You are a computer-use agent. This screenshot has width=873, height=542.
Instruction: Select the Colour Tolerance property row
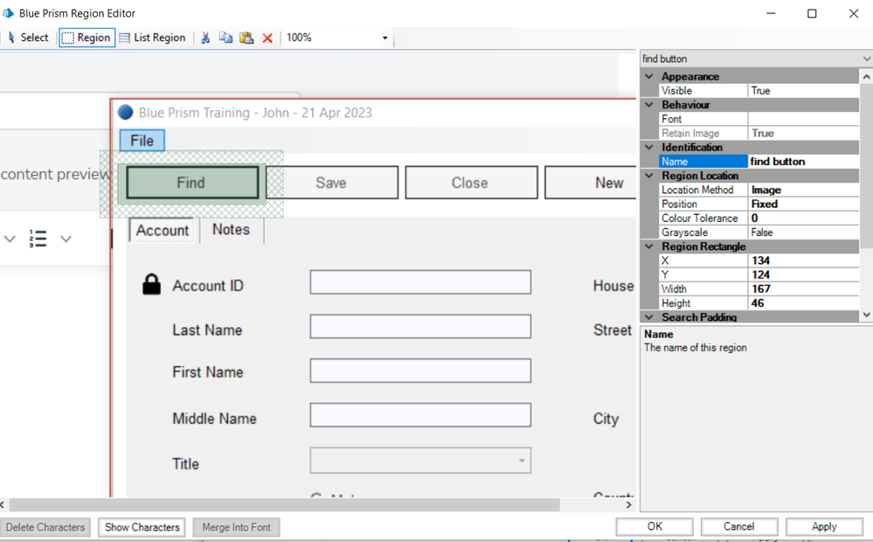[699, 219]
